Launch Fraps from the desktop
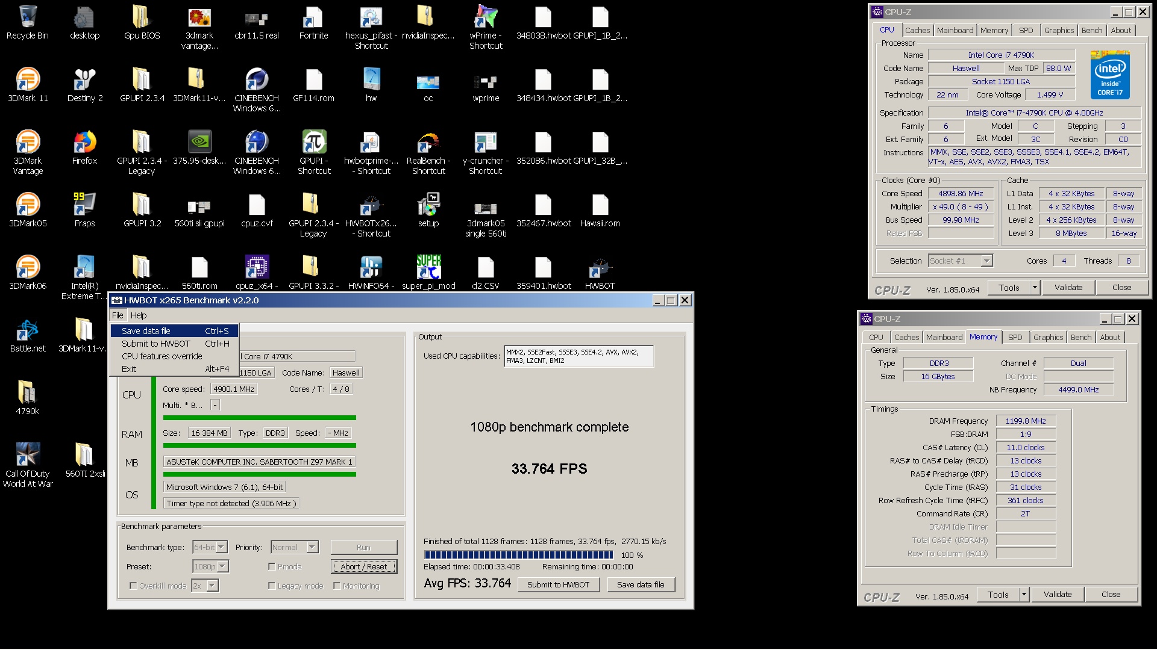The height and width of the screenshot is (650, 1157). [84, 211]
